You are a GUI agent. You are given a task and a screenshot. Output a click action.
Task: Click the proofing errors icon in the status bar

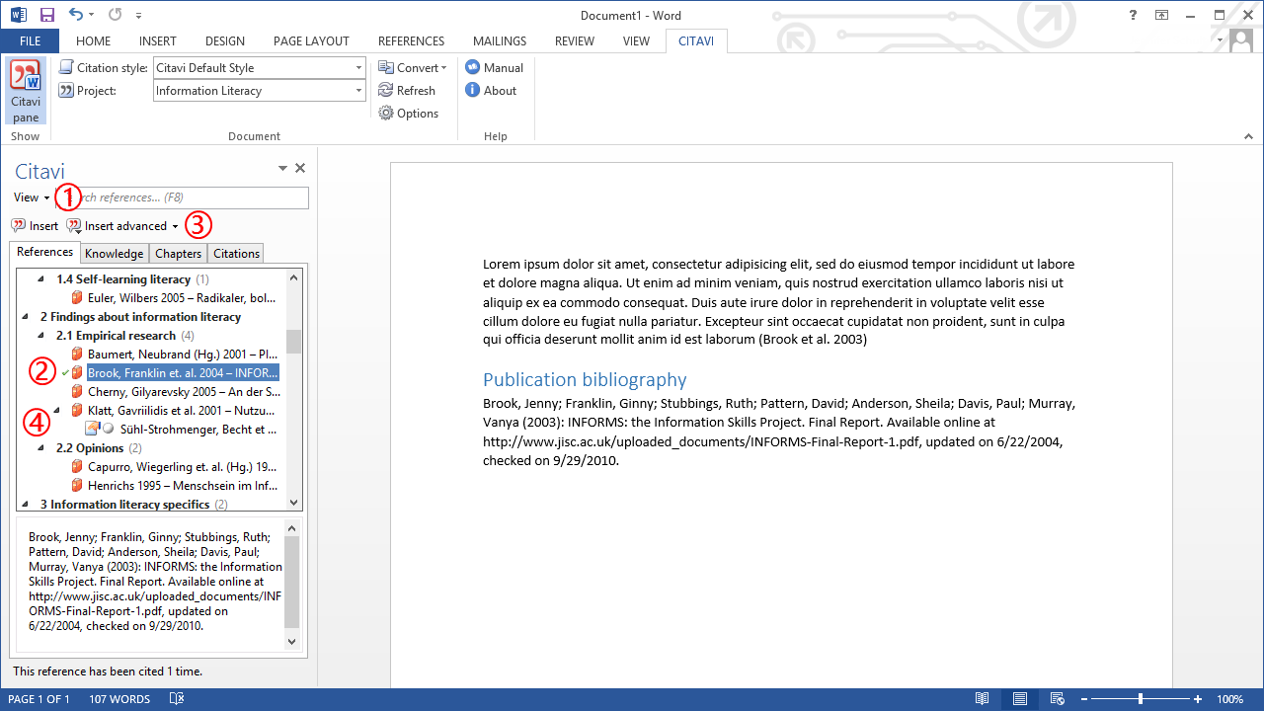pyautogui.click(x=177, y=699)
